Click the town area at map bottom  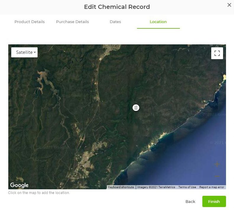click(x=86, y=164)
